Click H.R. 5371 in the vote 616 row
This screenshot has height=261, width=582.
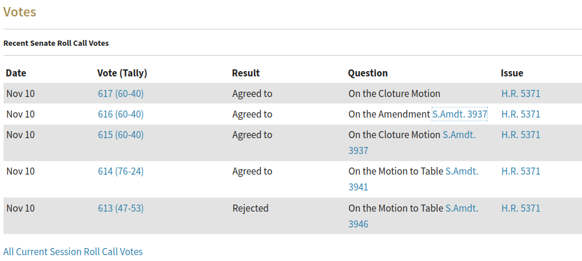(x=521, y=114)
